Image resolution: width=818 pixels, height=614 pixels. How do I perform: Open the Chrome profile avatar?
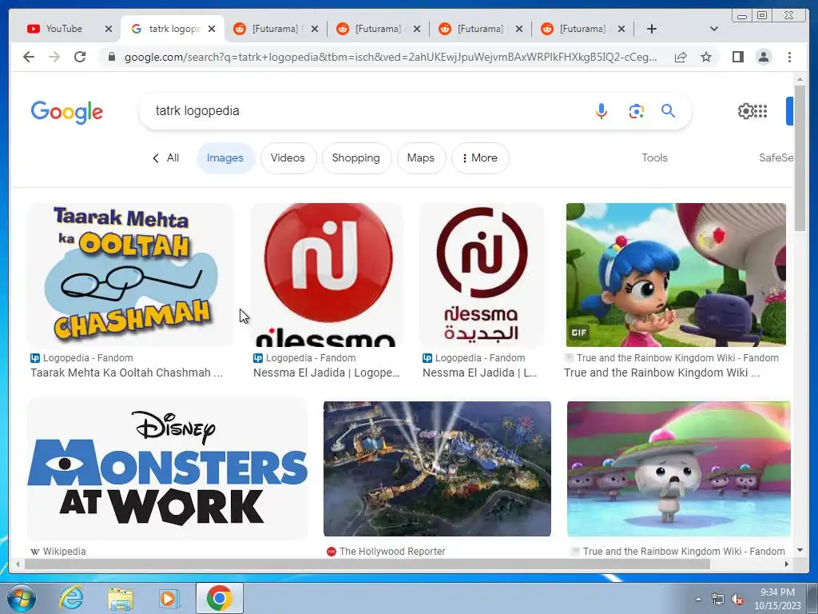pyautogui.click(x=763, y=57)
